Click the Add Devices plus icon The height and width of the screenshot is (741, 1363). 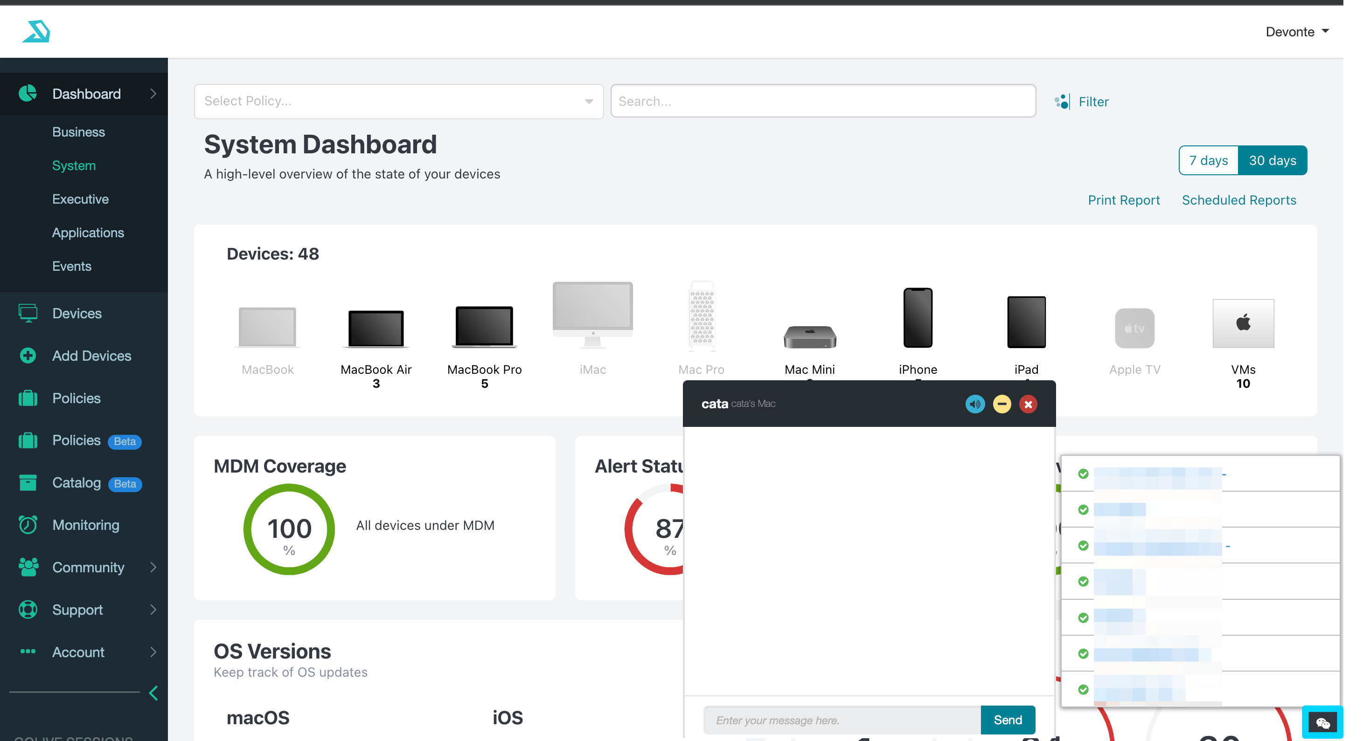click(28, 355)
